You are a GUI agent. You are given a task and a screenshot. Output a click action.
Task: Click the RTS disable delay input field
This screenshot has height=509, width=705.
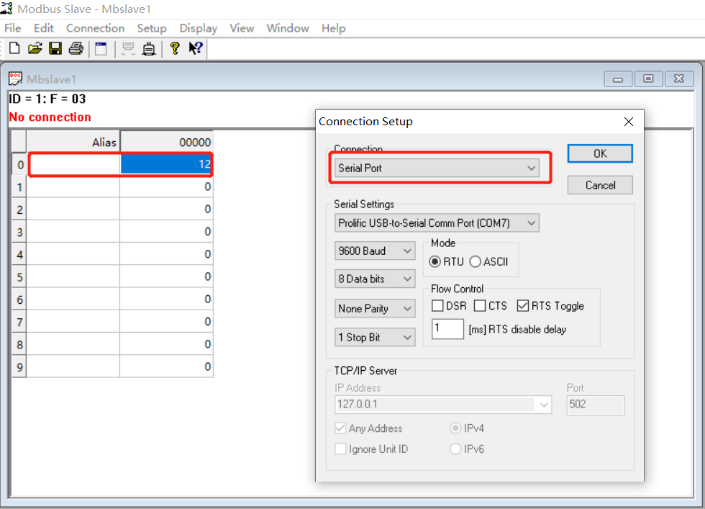[x=447, y=330]
